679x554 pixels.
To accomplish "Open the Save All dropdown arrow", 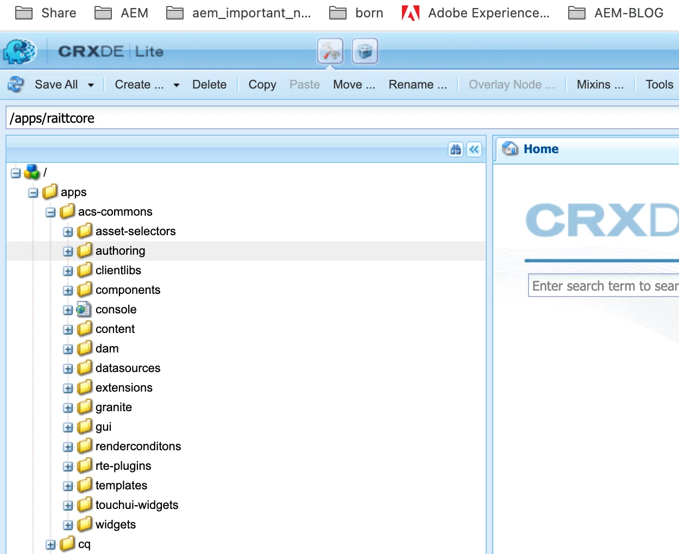I will 91,85.
